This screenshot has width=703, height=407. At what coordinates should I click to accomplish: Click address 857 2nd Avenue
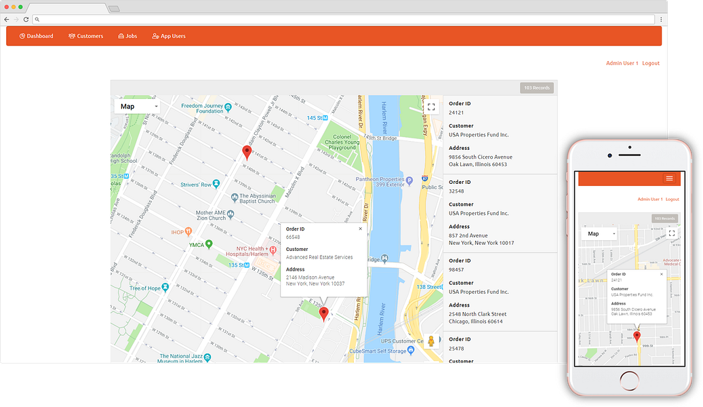tap(468, 235)
